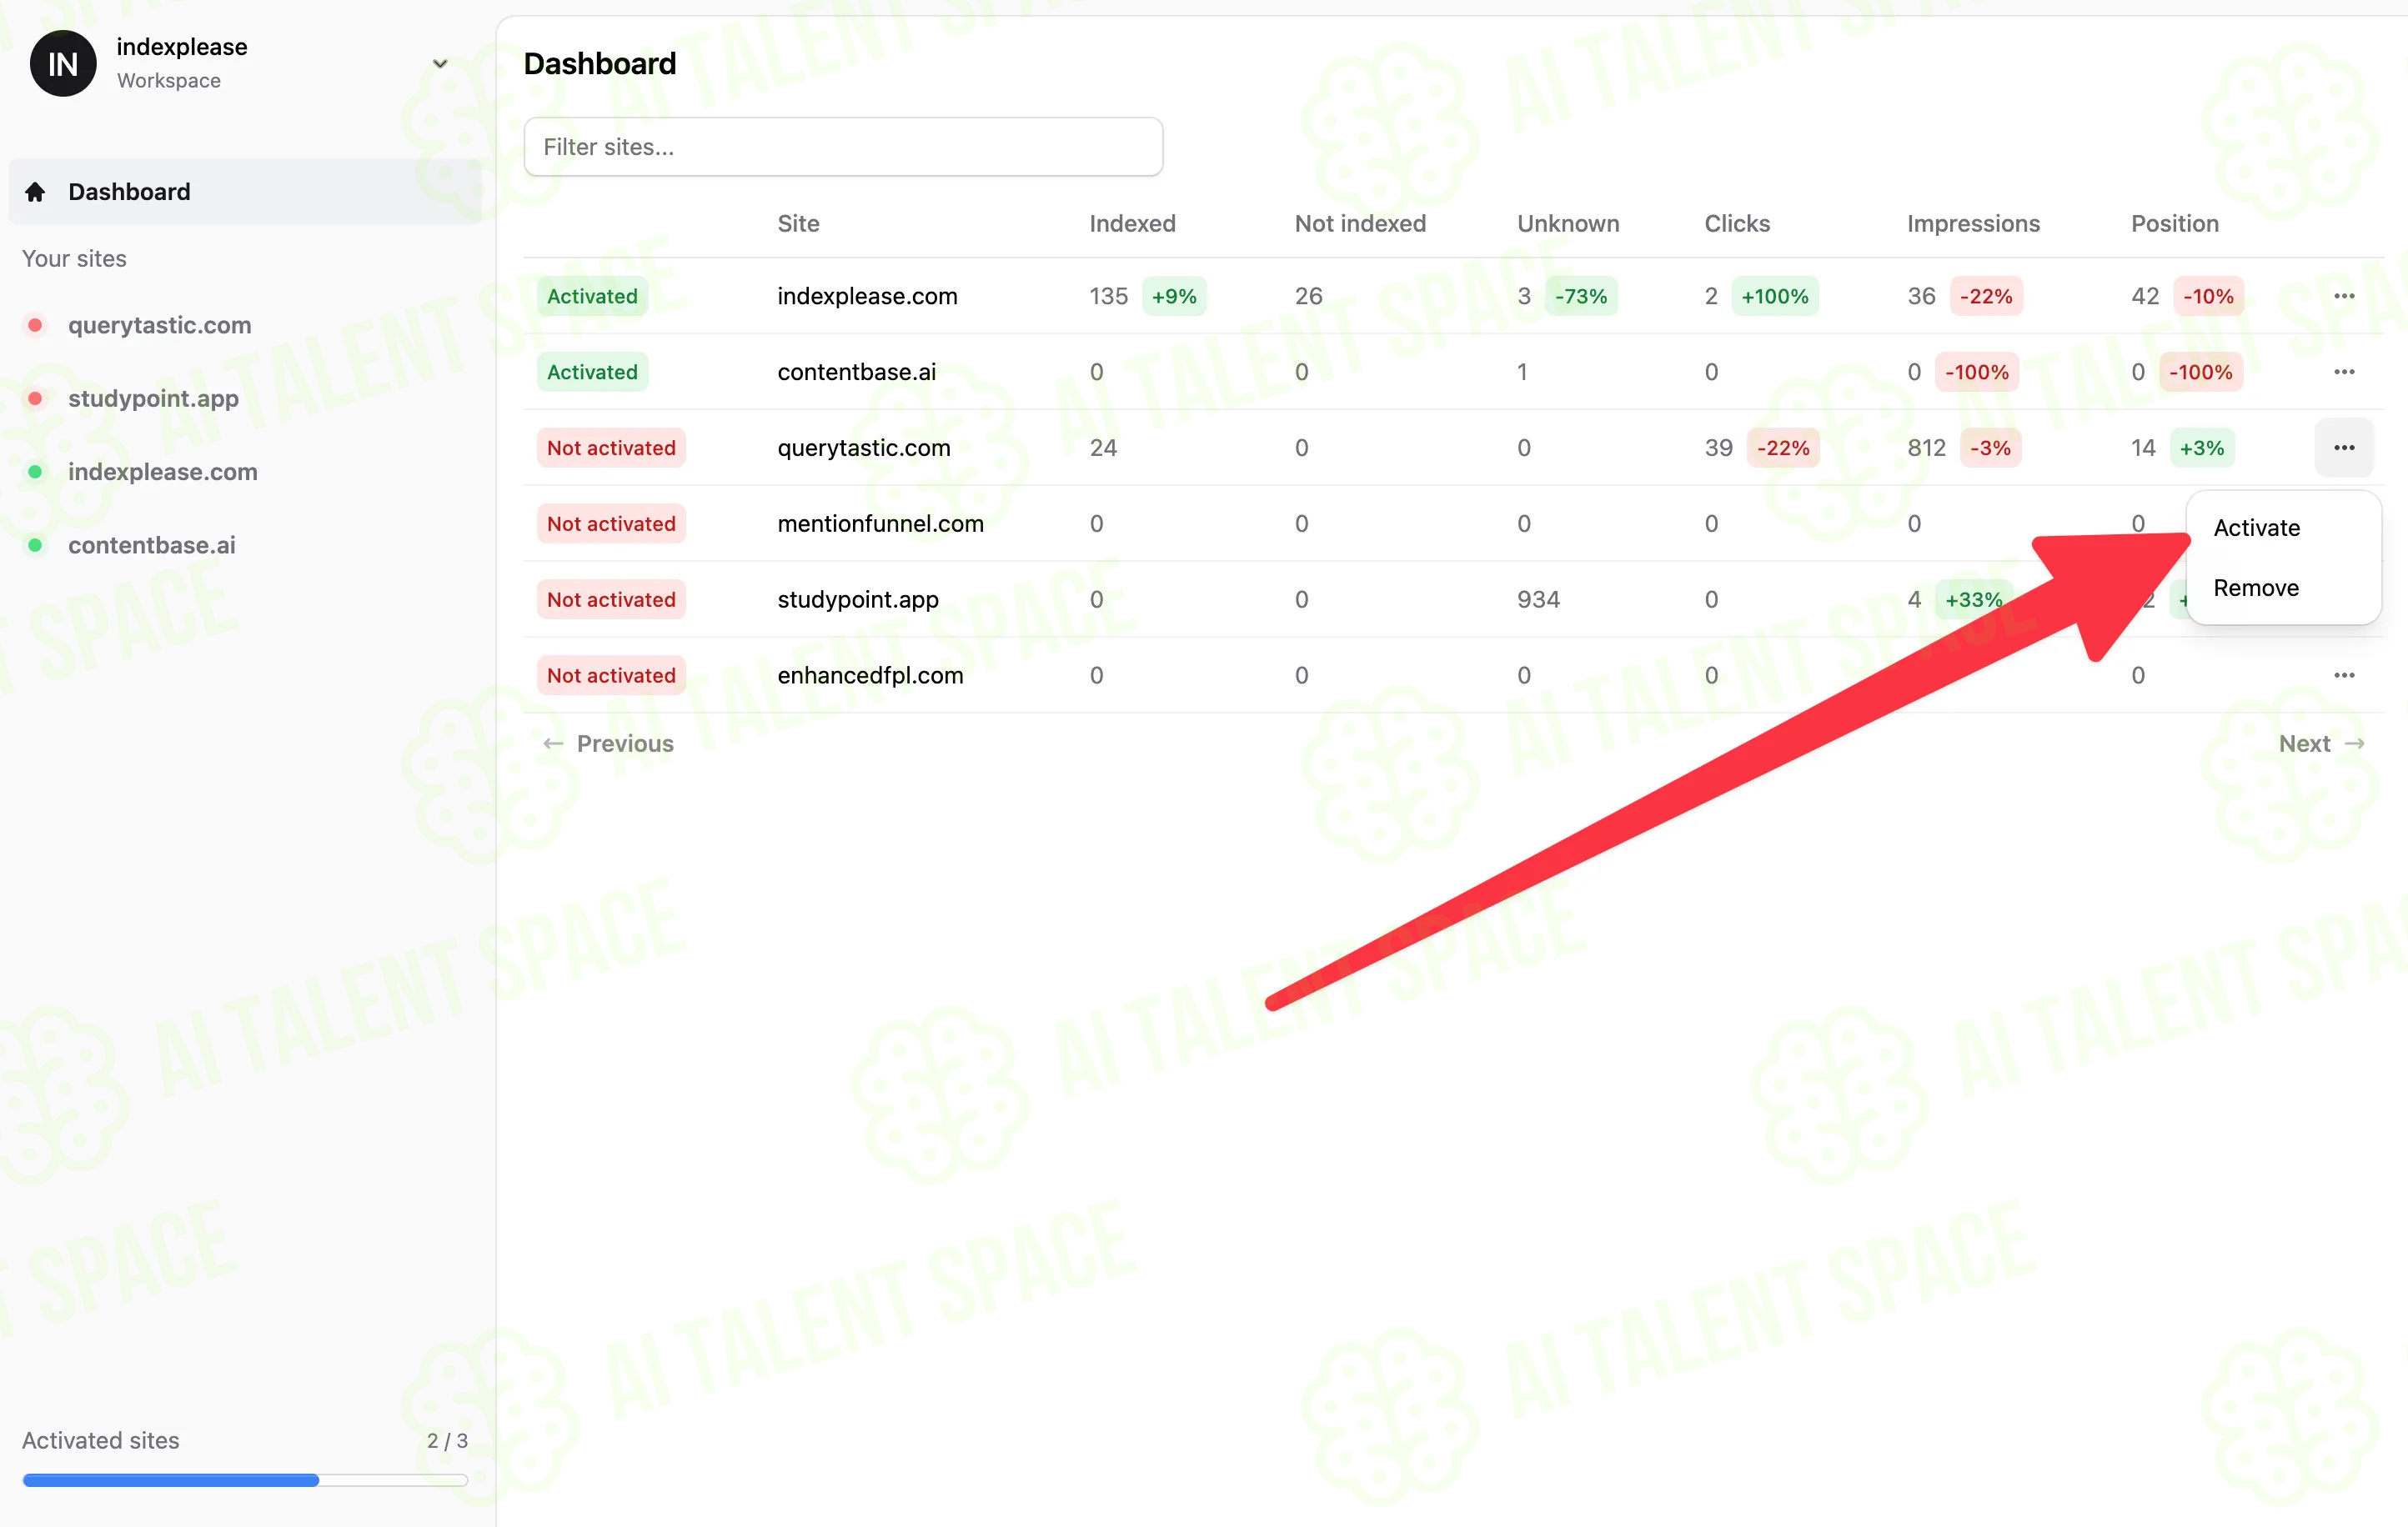Select querytastic.com in the table
The height and width of the screenshot is (1527, 2408).
tap(864, 448)
